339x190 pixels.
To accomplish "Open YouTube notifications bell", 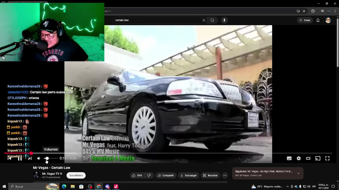I will [x=318, y=20].
